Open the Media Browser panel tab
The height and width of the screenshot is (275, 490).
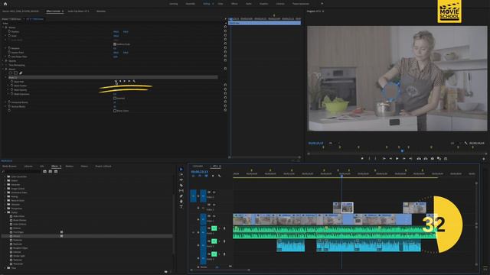tap(9, 167)
